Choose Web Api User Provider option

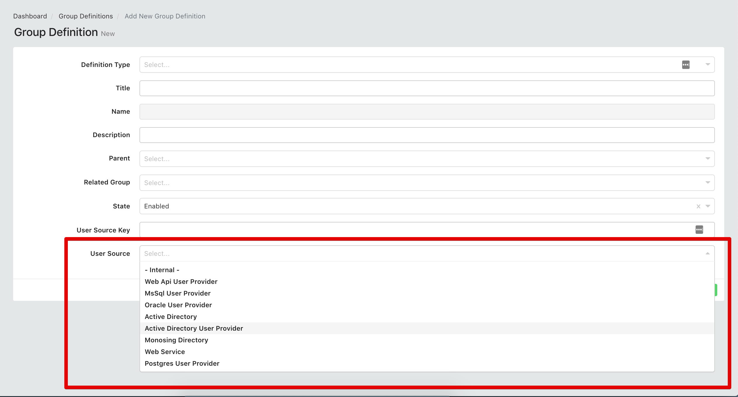point(181,282)
